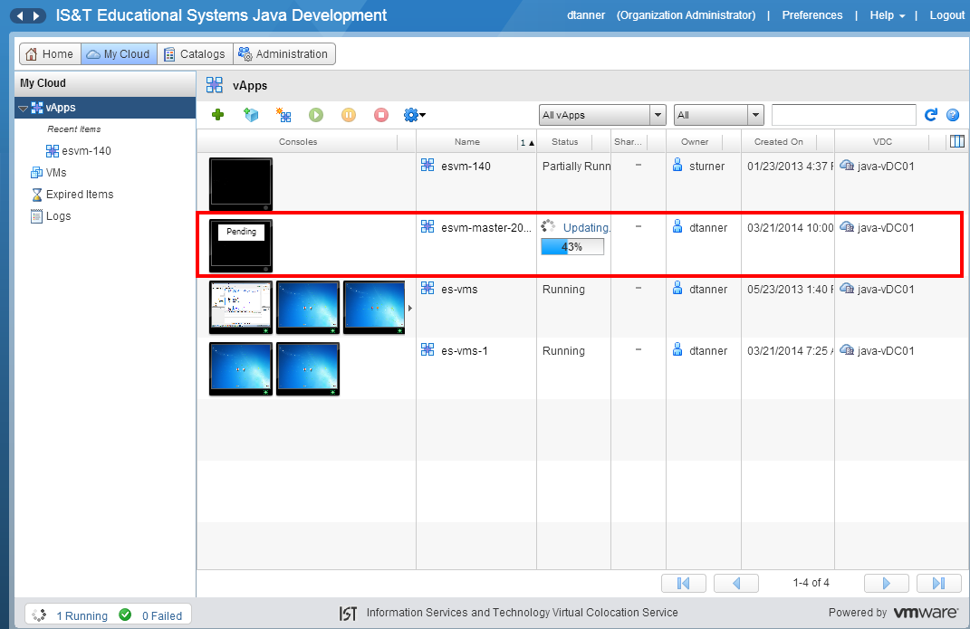The height and width of the screenshot is (629, 970).
Task: Click the vApp search input field
Action: 843,115
